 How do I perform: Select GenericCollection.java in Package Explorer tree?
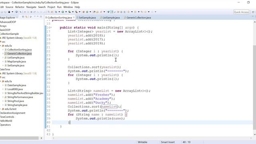[20, 54]
